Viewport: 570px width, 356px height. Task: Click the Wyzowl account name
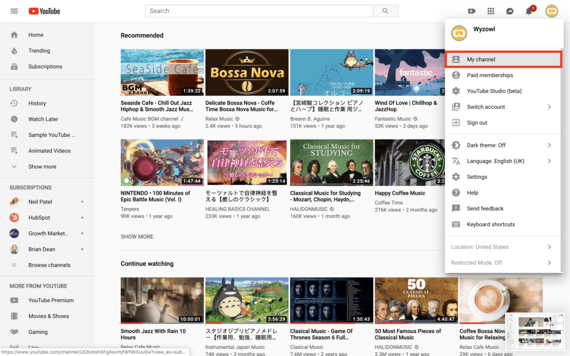tap(484, 29)
